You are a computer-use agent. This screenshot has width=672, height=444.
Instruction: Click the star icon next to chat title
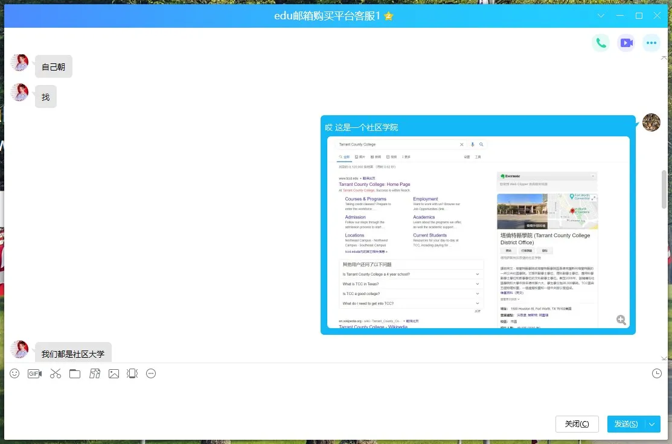tap(389, 16)
